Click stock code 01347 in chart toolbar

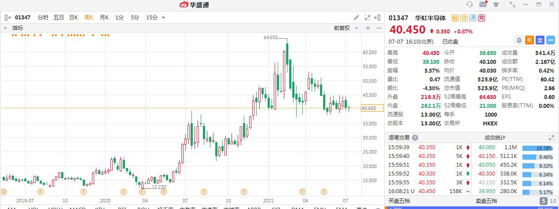pyautogui.click(x=23, y=18)
